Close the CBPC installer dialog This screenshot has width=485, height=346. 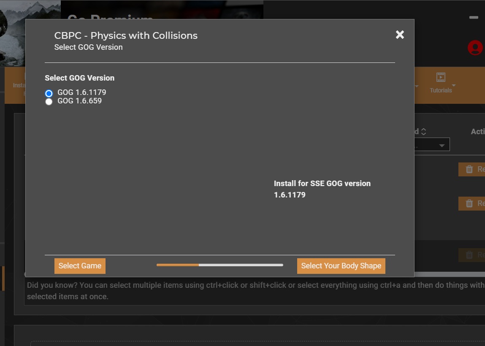click(x=400, y=35)
